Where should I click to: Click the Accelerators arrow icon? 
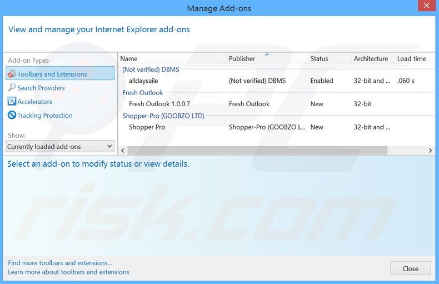coord(12,101)
